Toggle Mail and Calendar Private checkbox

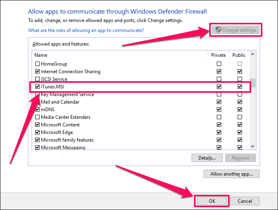click(219, 102)
